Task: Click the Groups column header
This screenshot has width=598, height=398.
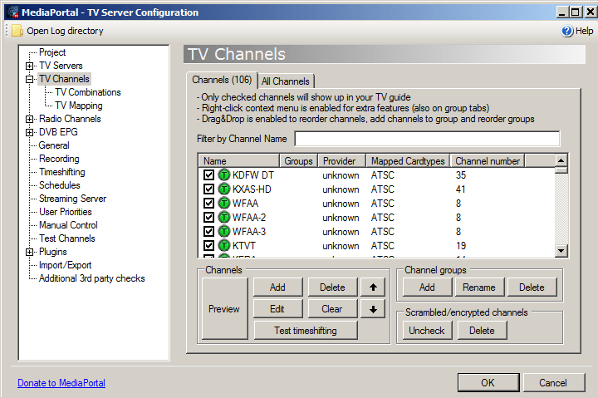Action: click(299, 161)
